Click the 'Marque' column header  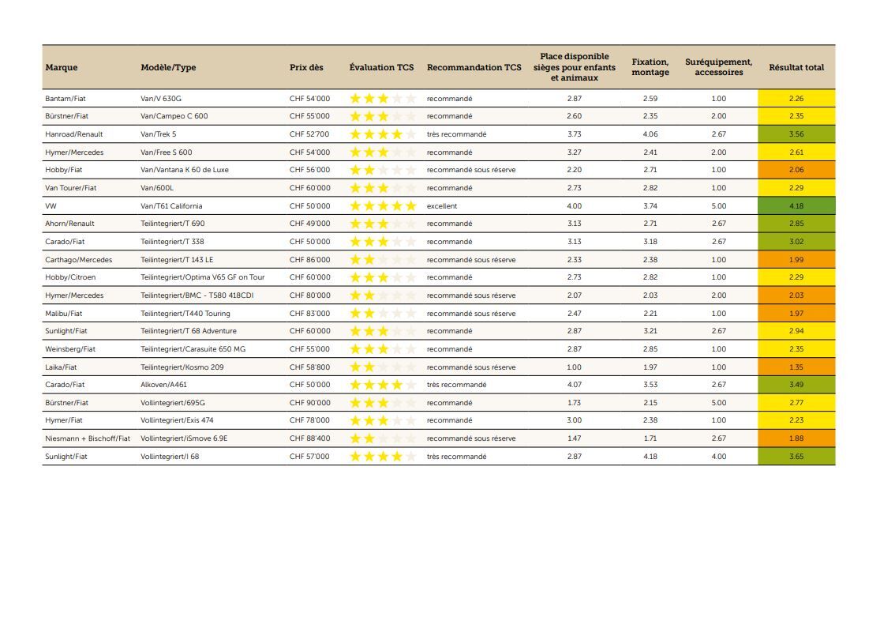(62, 67)
